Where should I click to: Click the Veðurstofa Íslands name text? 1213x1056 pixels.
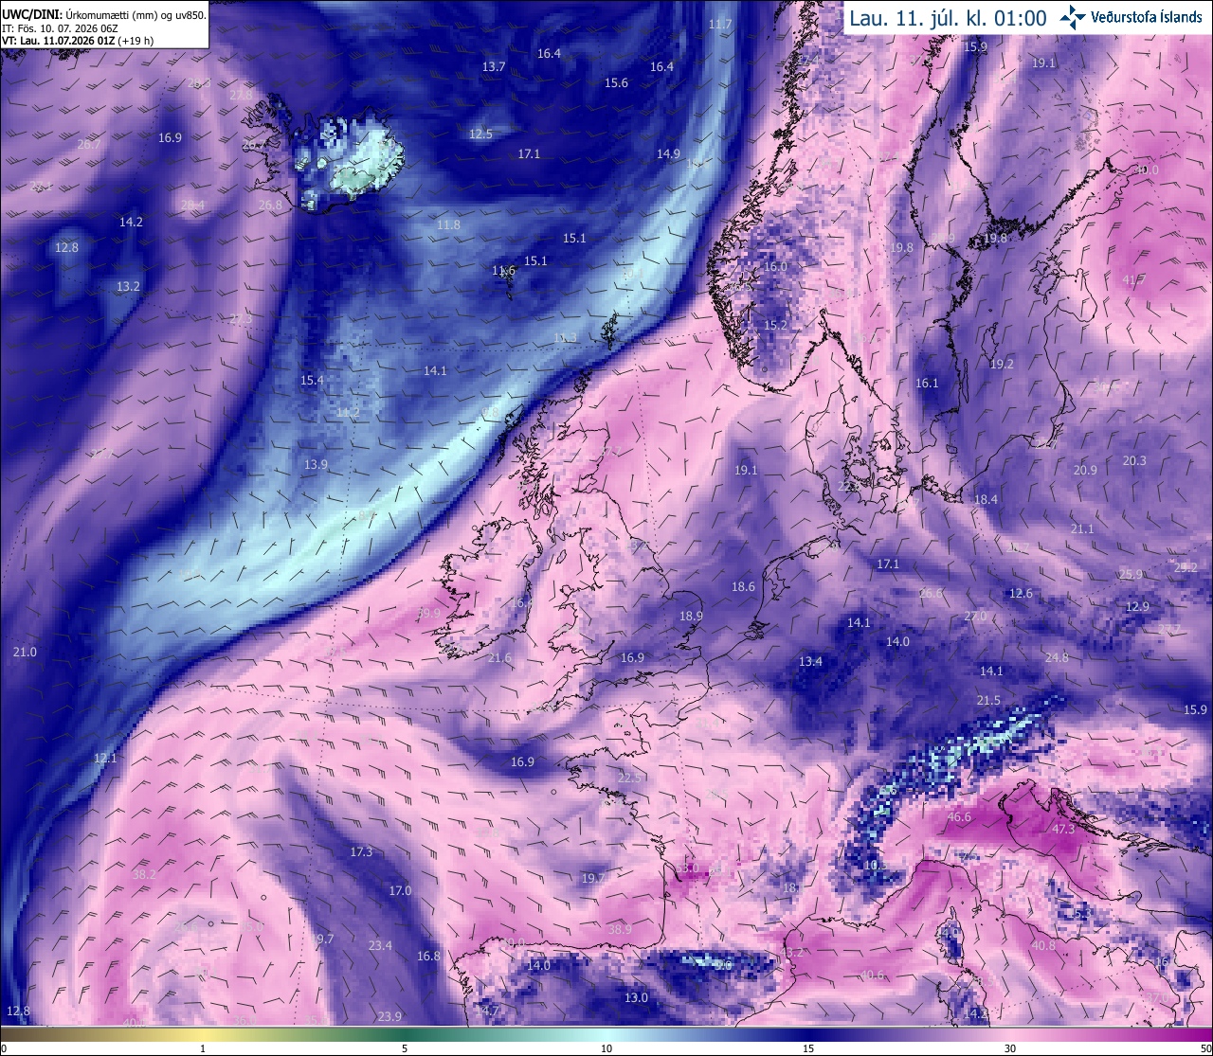(1147, 17)
